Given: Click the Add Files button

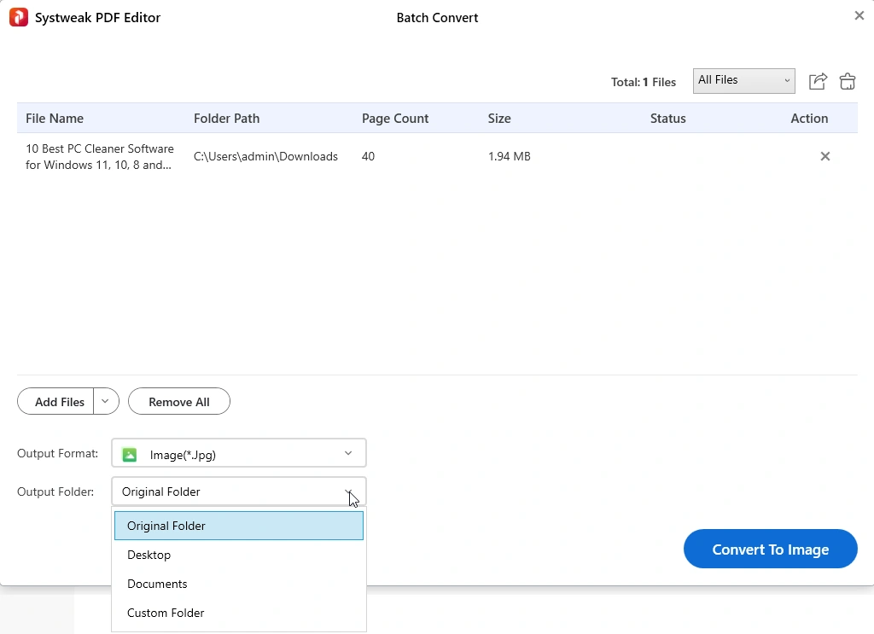Looking at the screenshot, I should (x=55, y=401).
